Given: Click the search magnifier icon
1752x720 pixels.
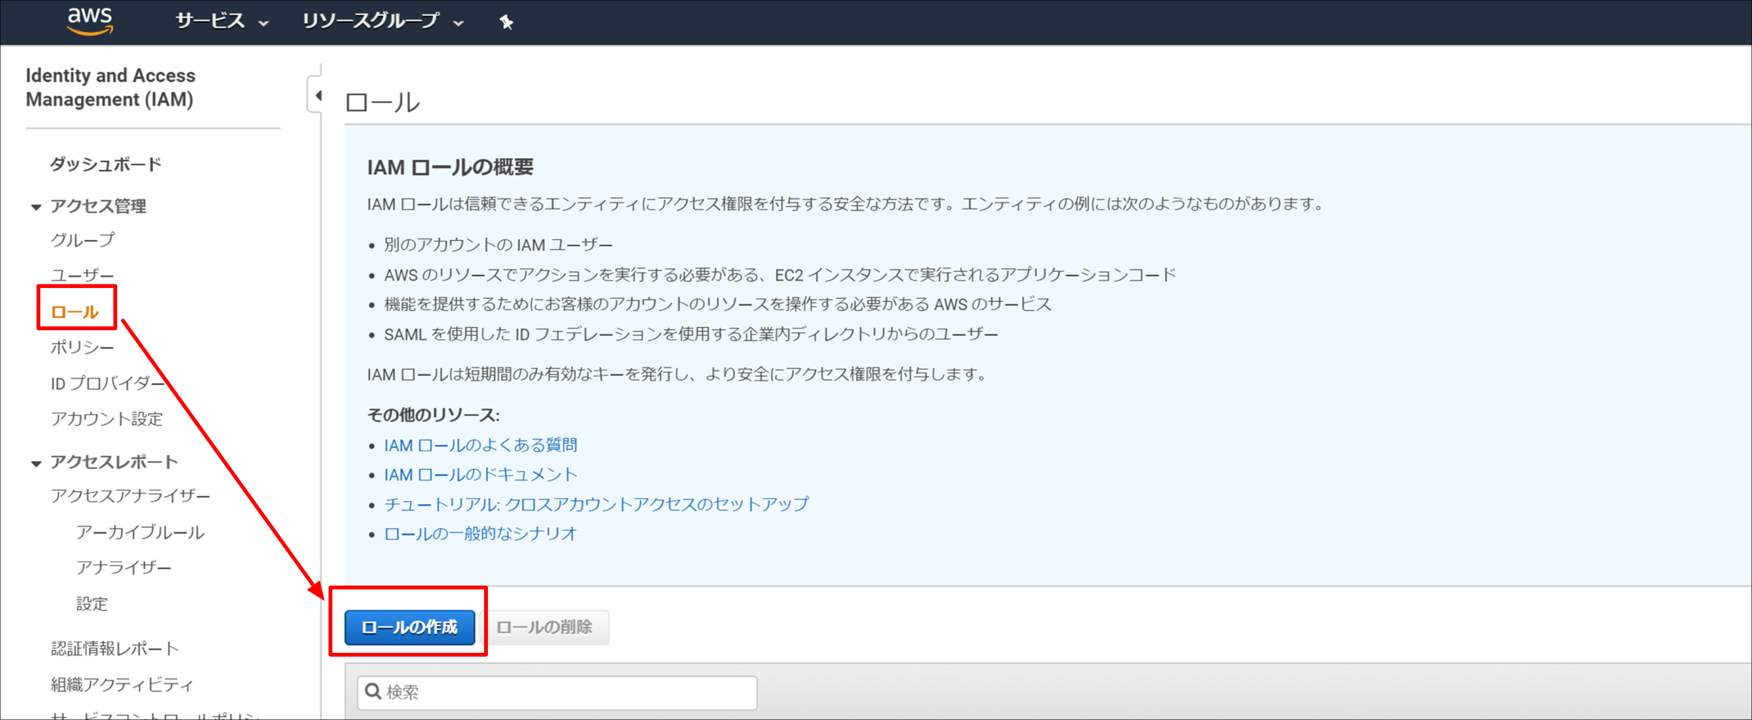Looking at the screenshot, I should [373, 692].
